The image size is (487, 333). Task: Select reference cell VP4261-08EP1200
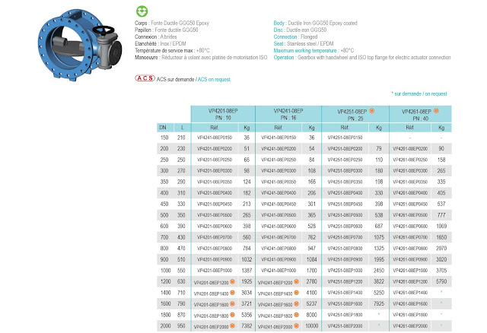[x=410, y=281]
